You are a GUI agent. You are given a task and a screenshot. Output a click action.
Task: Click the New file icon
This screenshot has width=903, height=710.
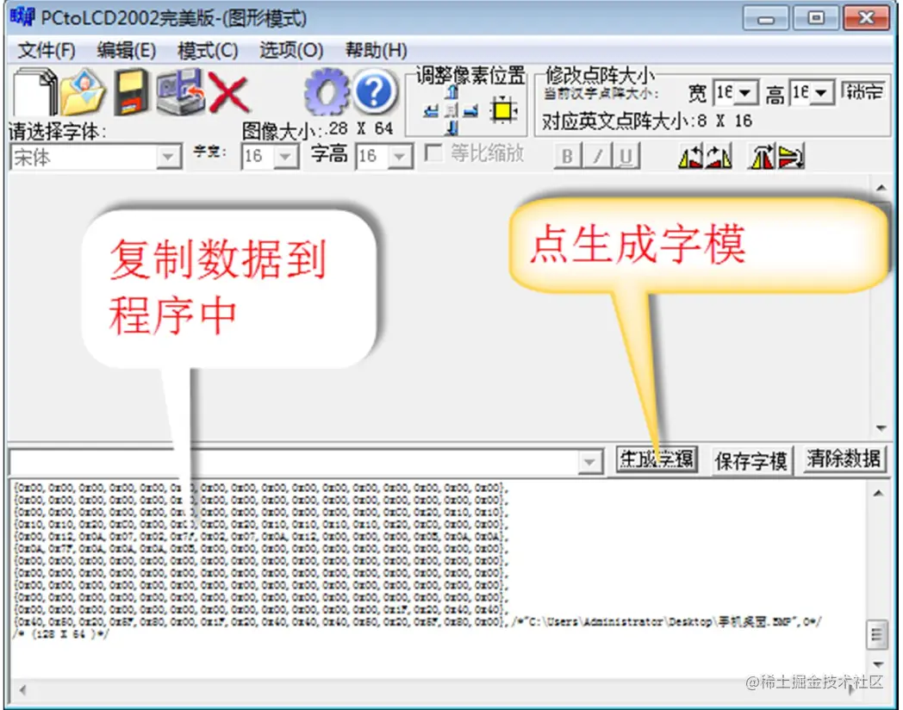click(35, 92)
